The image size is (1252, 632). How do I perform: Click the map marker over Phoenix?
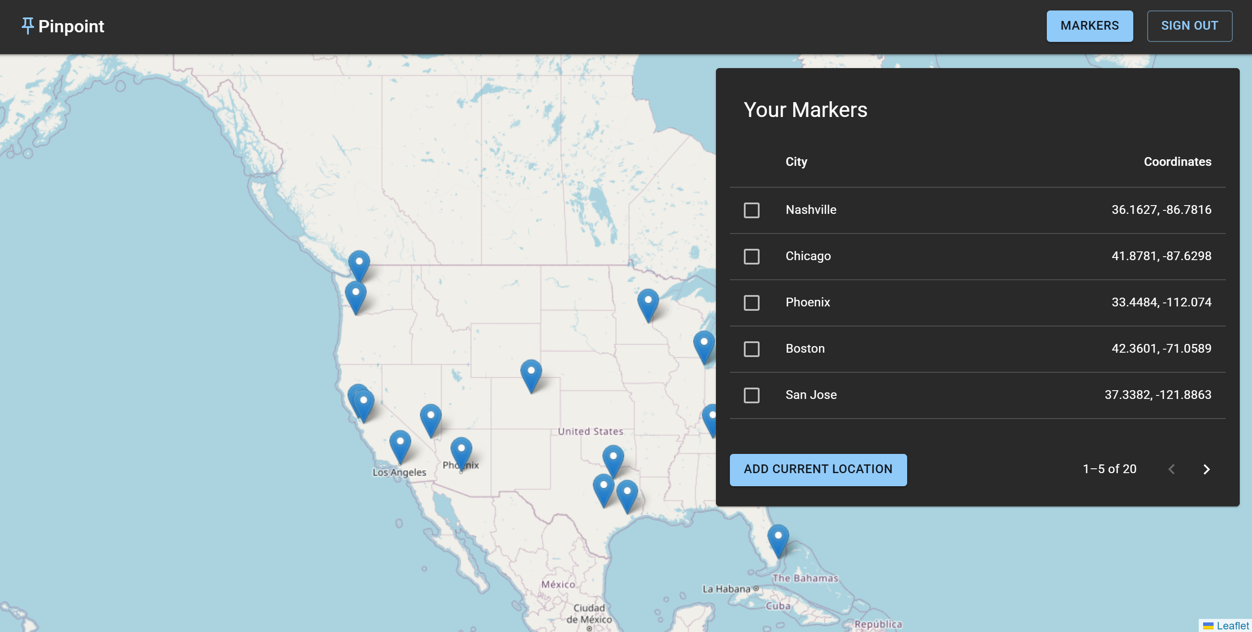(461, 454)
